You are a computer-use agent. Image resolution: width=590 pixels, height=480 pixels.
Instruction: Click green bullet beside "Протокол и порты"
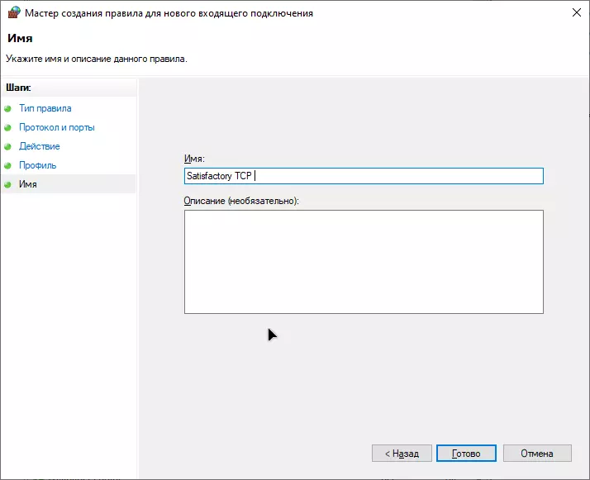8,128
